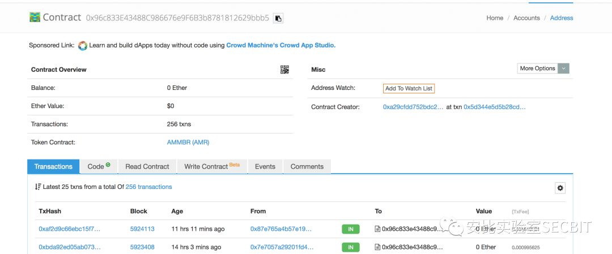Click the 256 txns value

(x=179, y=124)
